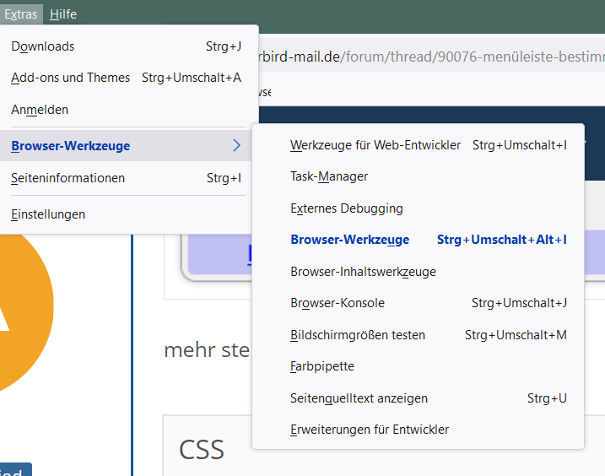Image resolution: width=605 pixels, height=476 pixels.
Task: Launch the Task-Manager entry
Action: pyautogui.click(x=329, y=176)
